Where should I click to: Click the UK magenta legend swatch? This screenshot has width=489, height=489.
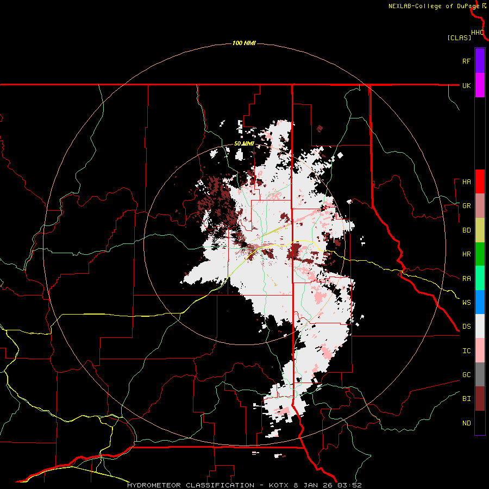pyautogui.click(x=480, y=85)
